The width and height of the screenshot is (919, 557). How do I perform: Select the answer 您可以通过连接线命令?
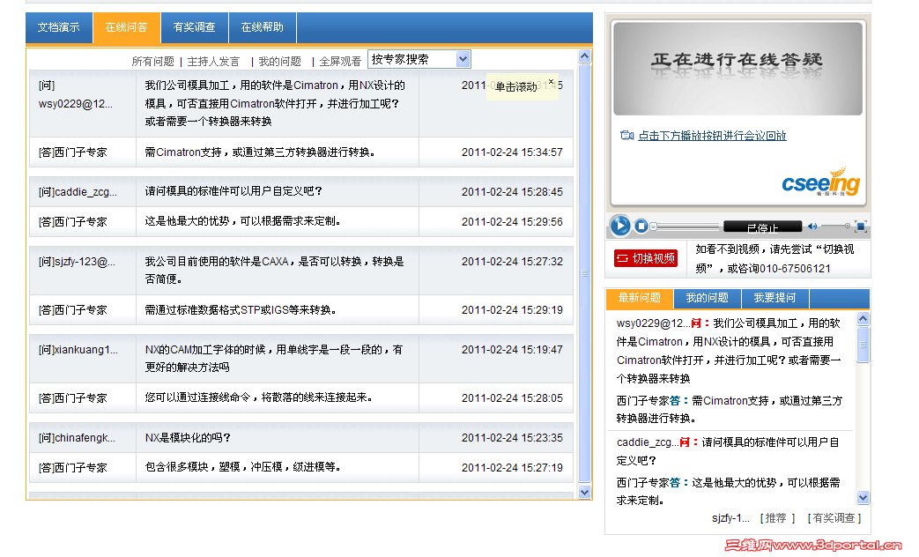(x=259, y=397)
